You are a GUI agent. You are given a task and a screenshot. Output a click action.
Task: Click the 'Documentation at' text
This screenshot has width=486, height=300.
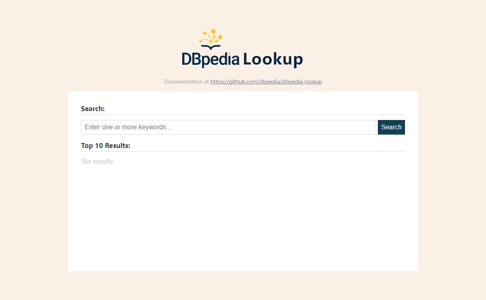coord(186,81)
